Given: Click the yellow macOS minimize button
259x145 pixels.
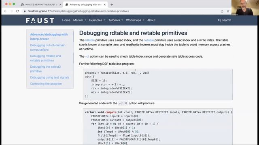Looking at the screenshot, I should [x=10, y=4].
